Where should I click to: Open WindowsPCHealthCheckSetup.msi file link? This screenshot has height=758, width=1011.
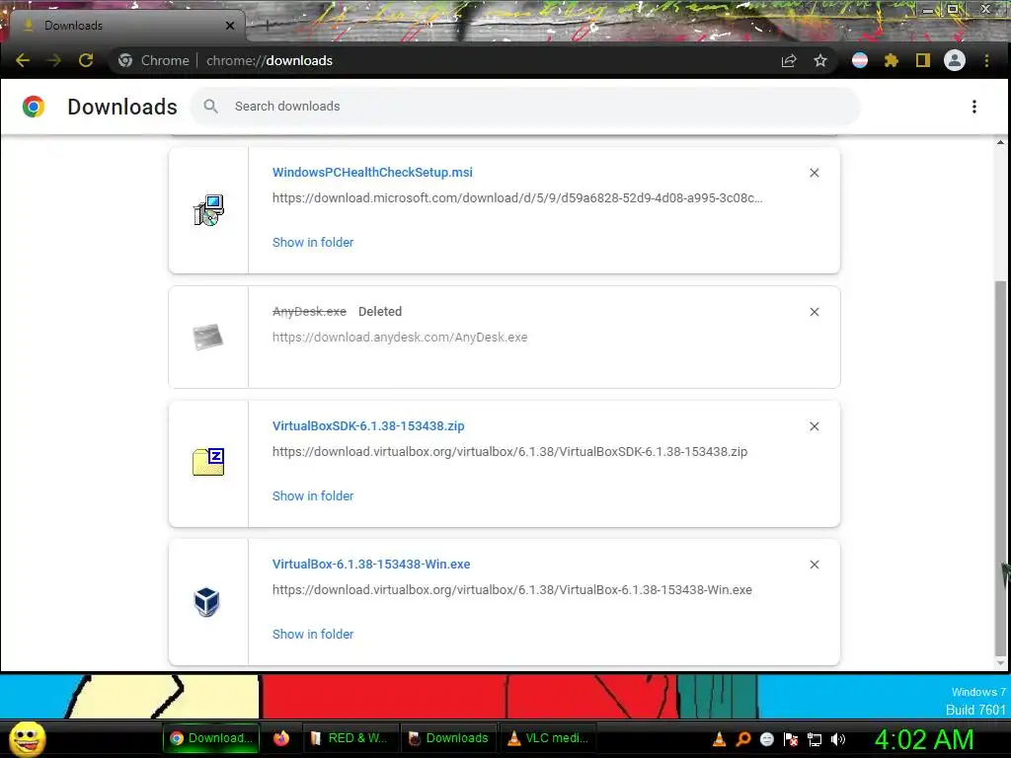(372, 172)
